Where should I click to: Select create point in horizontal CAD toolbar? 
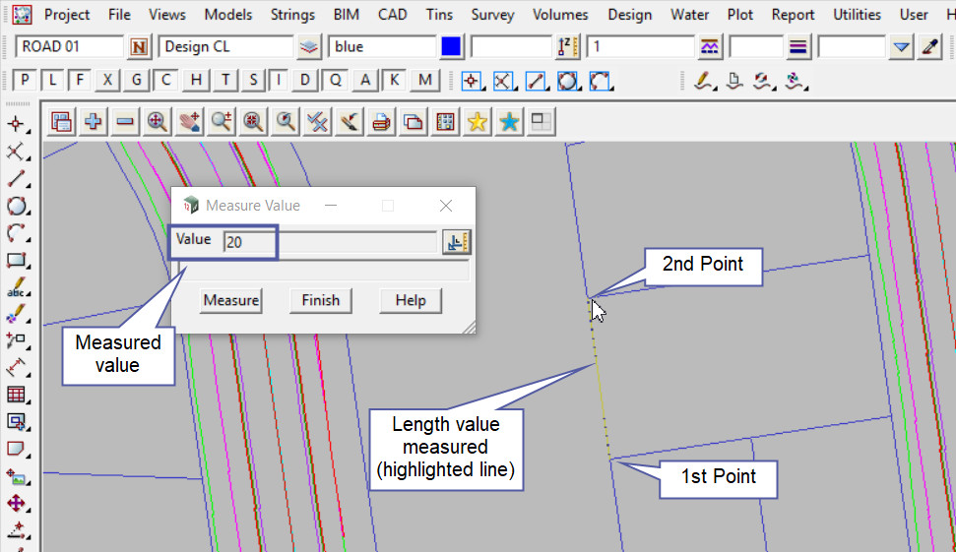click(x=472, y=81)
